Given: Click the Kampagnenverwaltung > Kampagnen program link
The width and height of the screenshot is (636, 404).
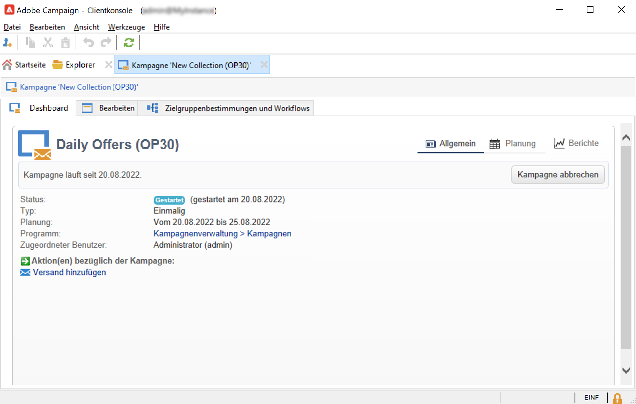Looking at the screenshot, I should (x=222, y=234).
